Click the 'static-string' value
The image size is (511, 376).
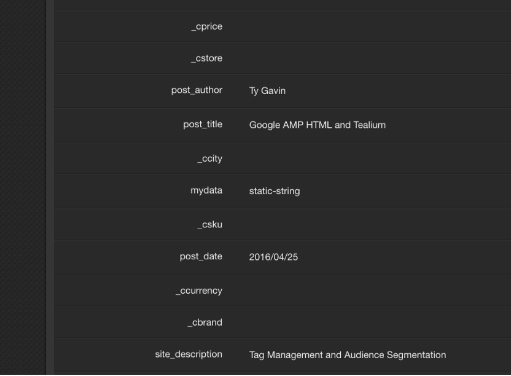[x=275, y=191]
